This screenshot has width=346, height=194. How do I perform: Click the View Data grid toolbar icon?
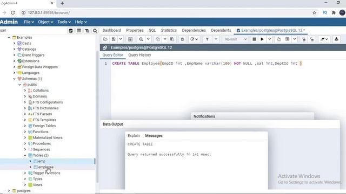coord(130,39)
